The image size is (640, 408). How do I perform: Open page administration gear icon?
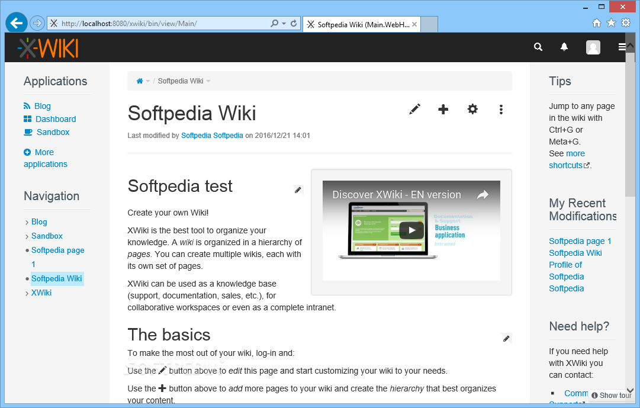pos(472,109)
